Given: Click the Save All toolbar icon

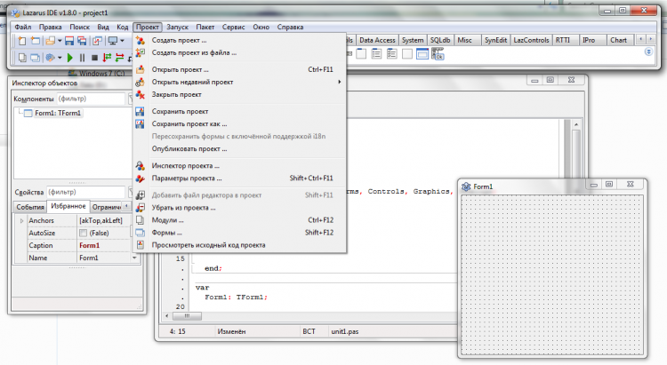Looking at the screenshot, I should (82, 41).
